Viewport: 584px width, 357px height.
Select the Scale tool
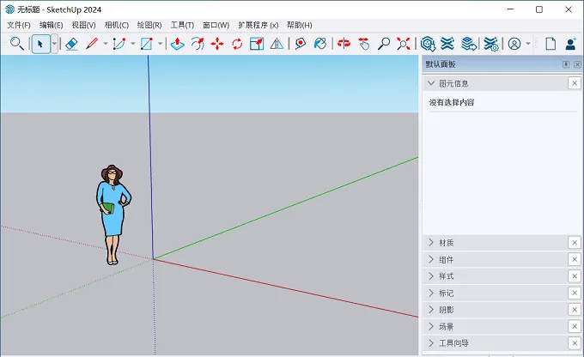(x=257, y=44)
